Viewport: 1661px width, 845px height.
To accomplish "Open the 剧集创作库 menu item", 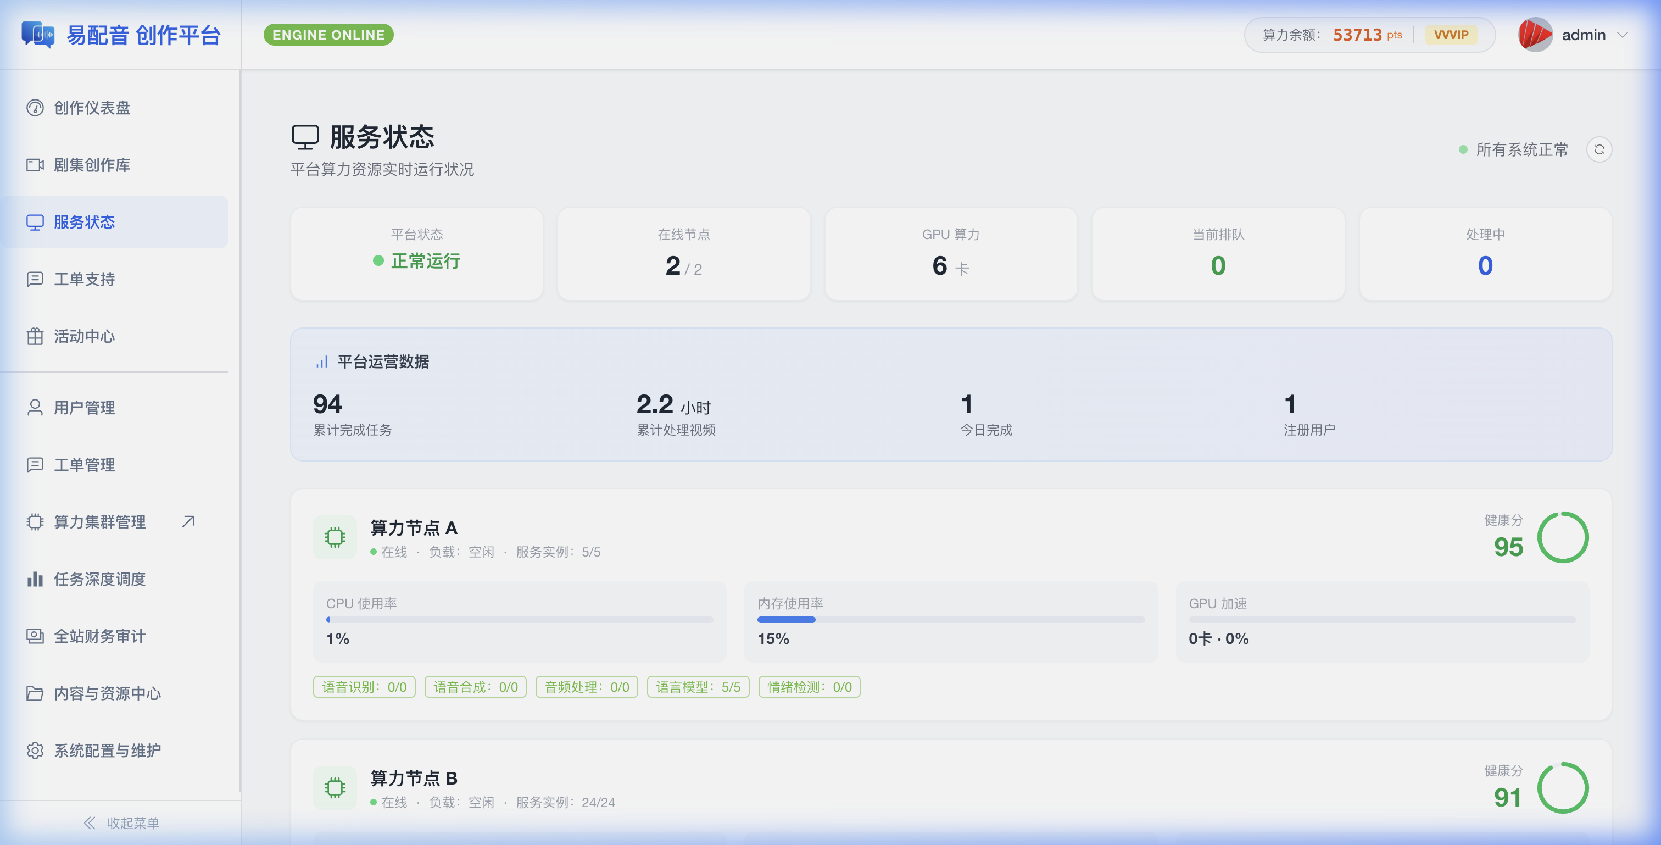I will click(92, 165).
